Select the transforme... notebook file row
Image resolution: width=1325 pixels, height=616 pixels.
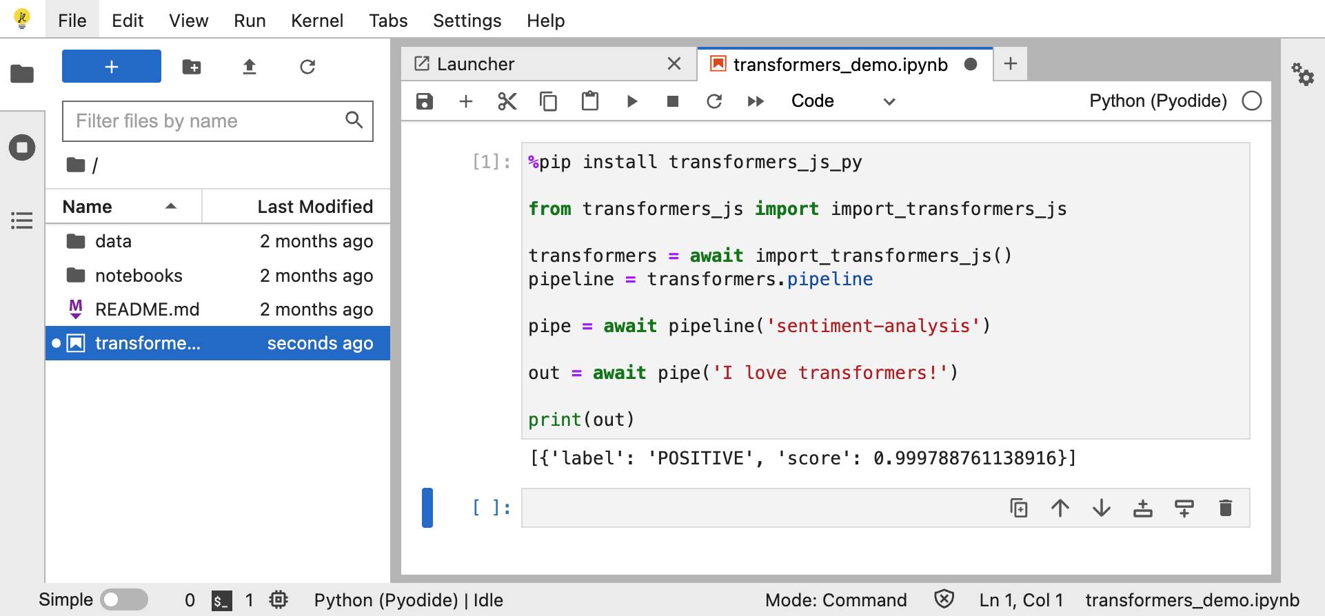point(218,343)
